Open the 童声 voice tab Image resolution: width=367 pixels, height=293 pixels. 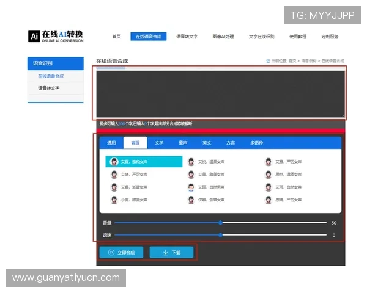(x=183, y=143)
